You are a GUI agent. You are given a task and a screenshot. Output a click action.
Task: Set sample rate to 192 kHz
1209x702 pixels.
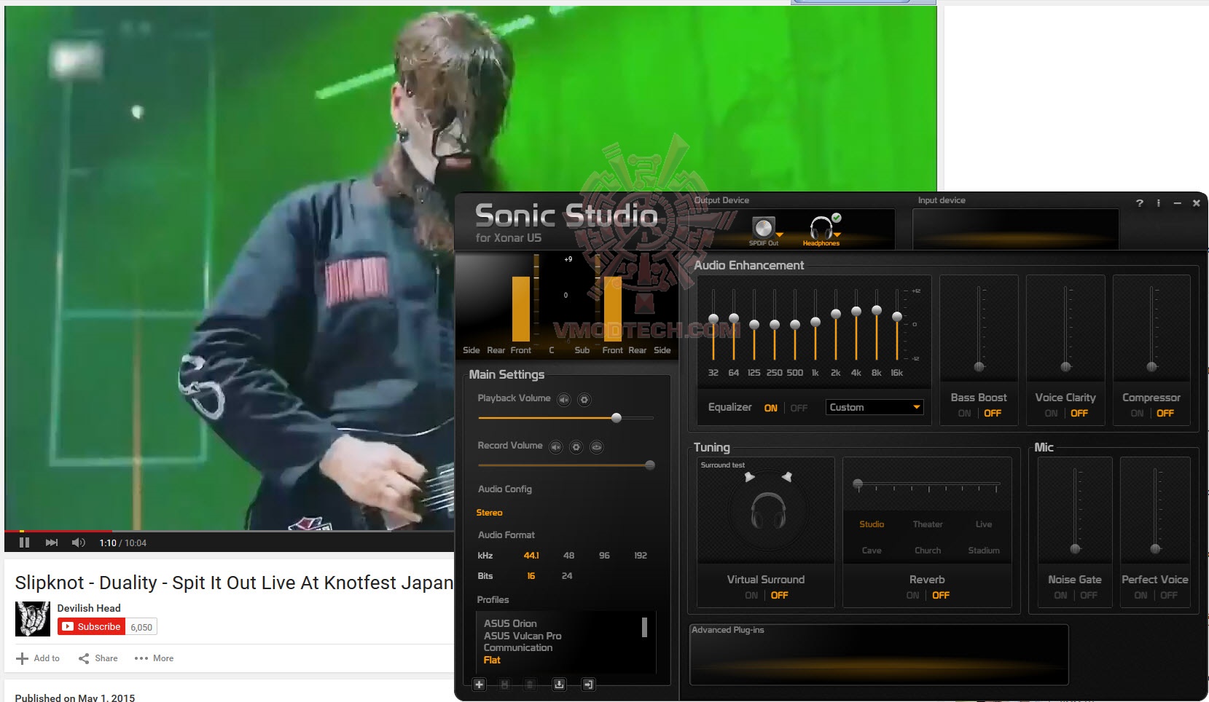(641, 556)
